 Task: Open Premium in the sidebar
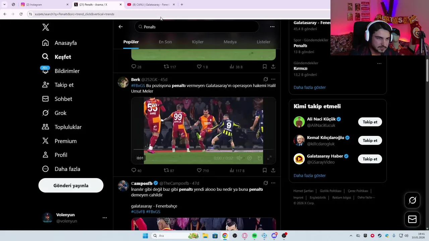[x=59, y=141]
